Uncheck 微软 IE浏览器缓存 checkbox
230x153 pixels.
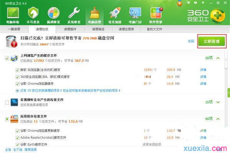[17, 70]
